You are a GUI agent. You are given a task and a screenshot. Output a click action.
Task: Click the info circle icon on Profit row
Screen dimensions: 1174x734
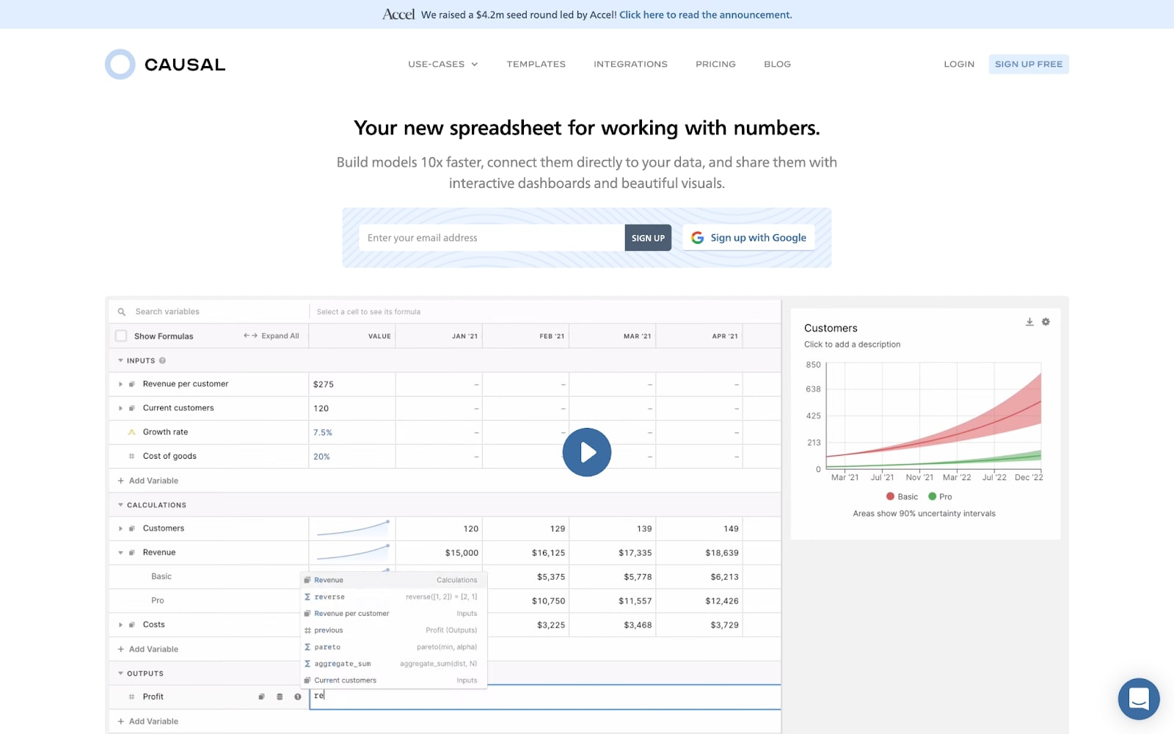(x=297, y=697)
